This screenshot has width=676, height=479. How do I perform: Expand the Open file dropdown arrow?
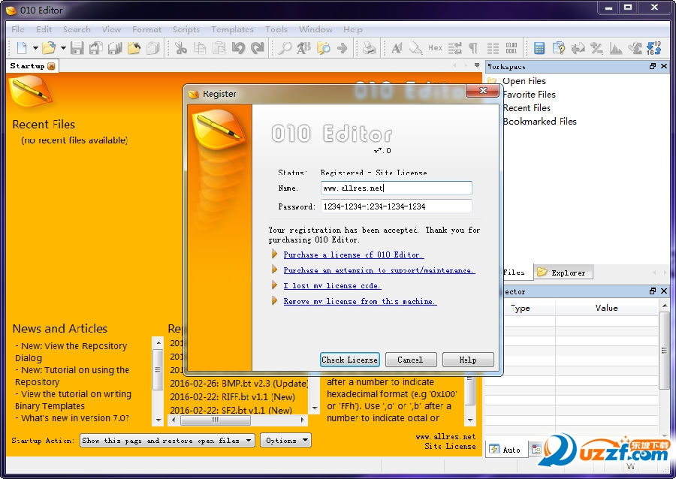[x=63, y=48]
